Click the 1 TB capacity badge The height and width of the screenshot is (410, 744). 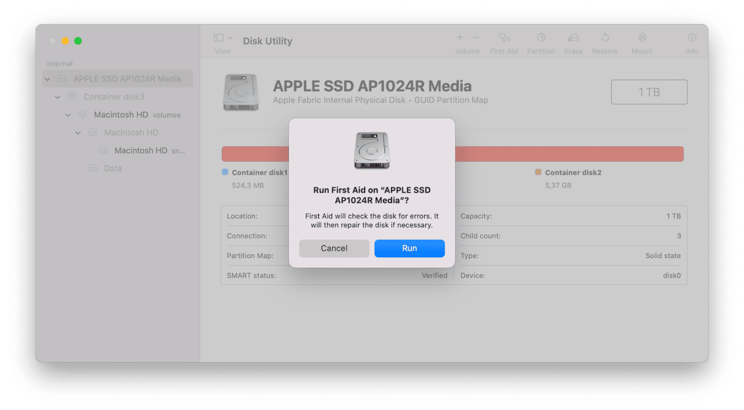click(649, 92)
